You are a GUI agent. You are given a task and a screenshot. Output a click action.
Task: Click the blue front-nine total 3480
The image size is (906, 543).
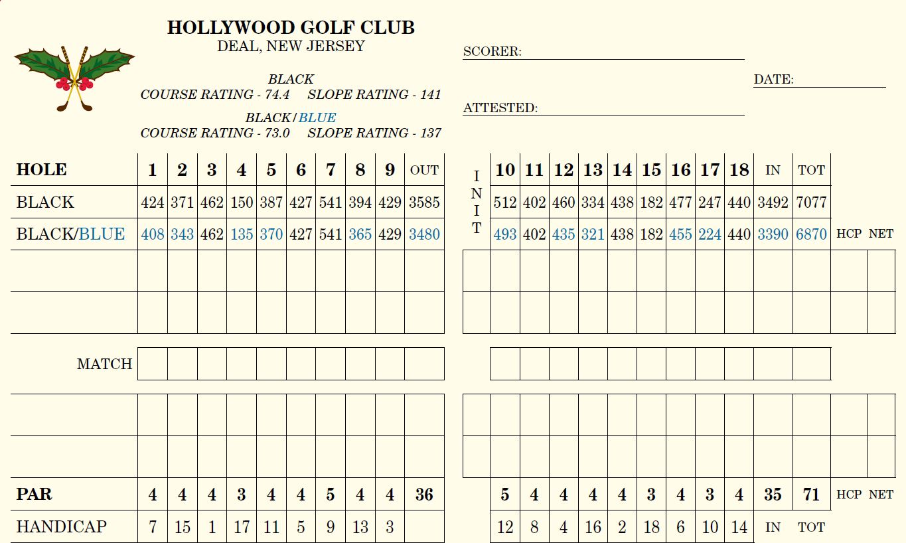pyautogui.click(x=424, y=234)
